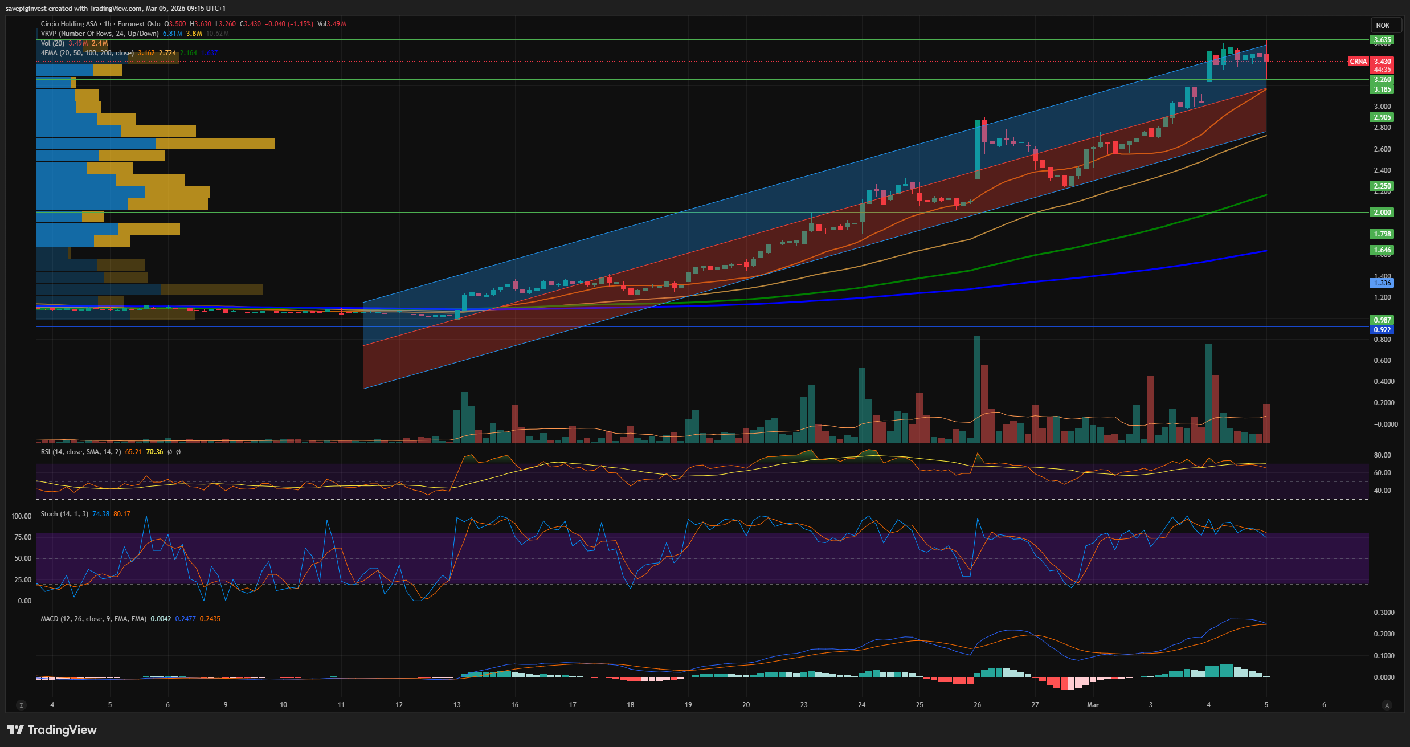
Task: Click the green 2.000 price level label
Action: pos(1382,213)
